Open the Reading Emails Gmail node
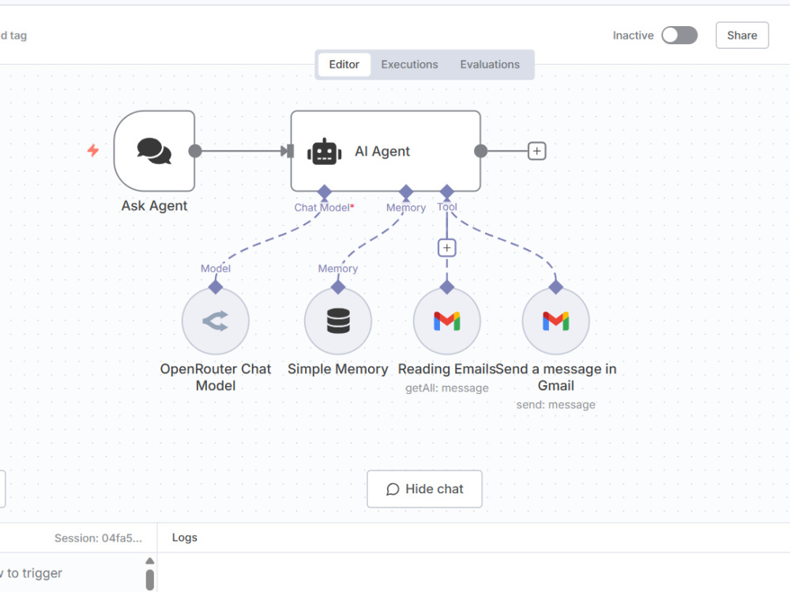Screen dimensions: 790x592 point(447,321)
